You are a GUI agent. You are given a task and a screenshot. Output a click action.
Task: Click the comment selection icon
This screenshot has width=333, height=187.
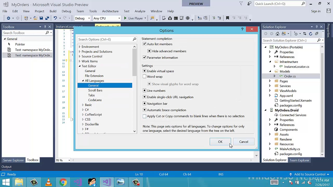click(x=214, y=18)
